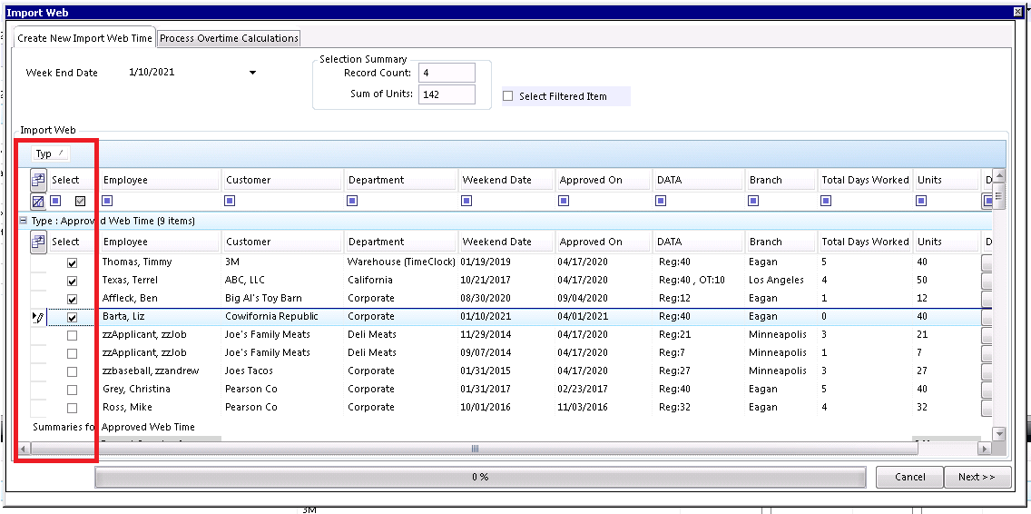Click the vertical scrollbar up arrow
This screenshot has height=514, width=1031.
tap(998, 175)
